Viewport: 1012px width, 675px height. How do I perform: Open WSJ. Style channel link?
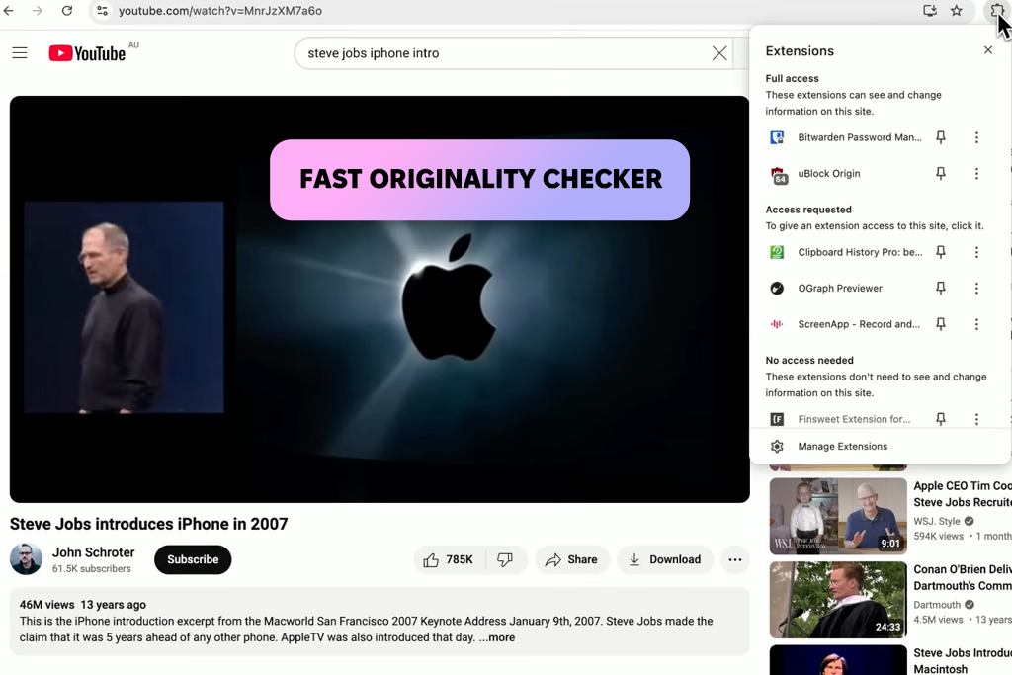[x=937, y=522]
